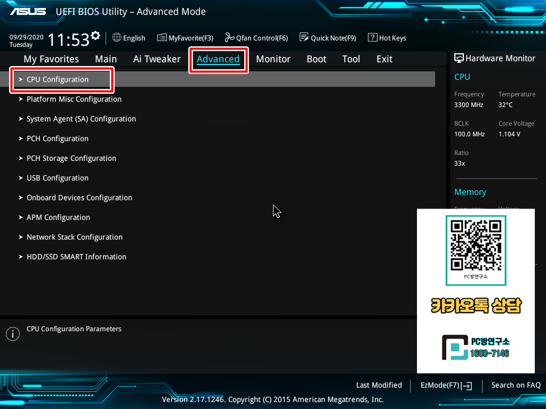Click the CPU Configuration Parameters help text
Viewport: 546px width, 409px height.
coord(74,329)
